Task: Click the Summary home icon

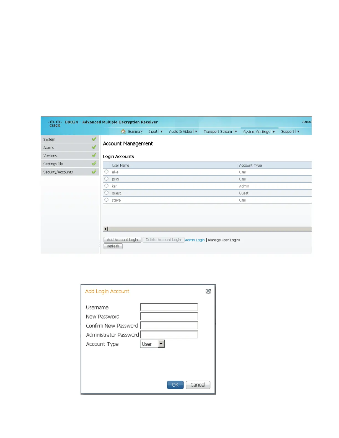Action: (123, 132)
